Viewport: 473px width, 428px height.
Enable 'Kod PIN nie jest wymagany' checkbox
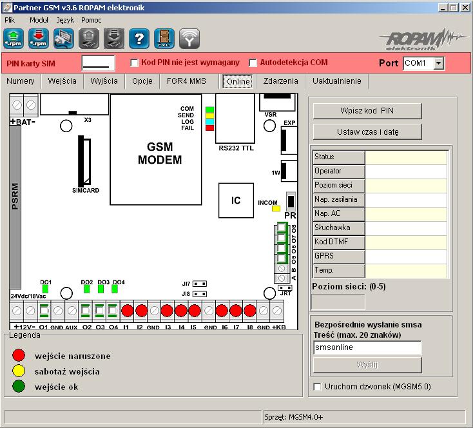tap(134, 63)
